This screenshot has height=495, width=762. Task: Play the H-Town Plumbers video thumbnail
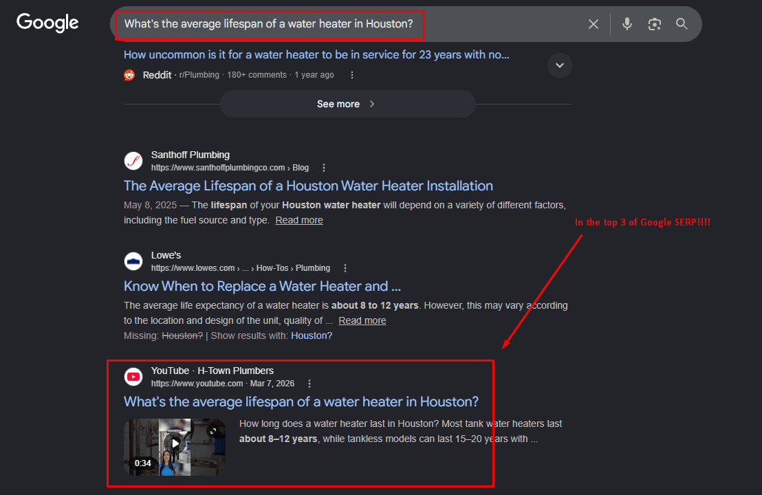coord(175,447)
